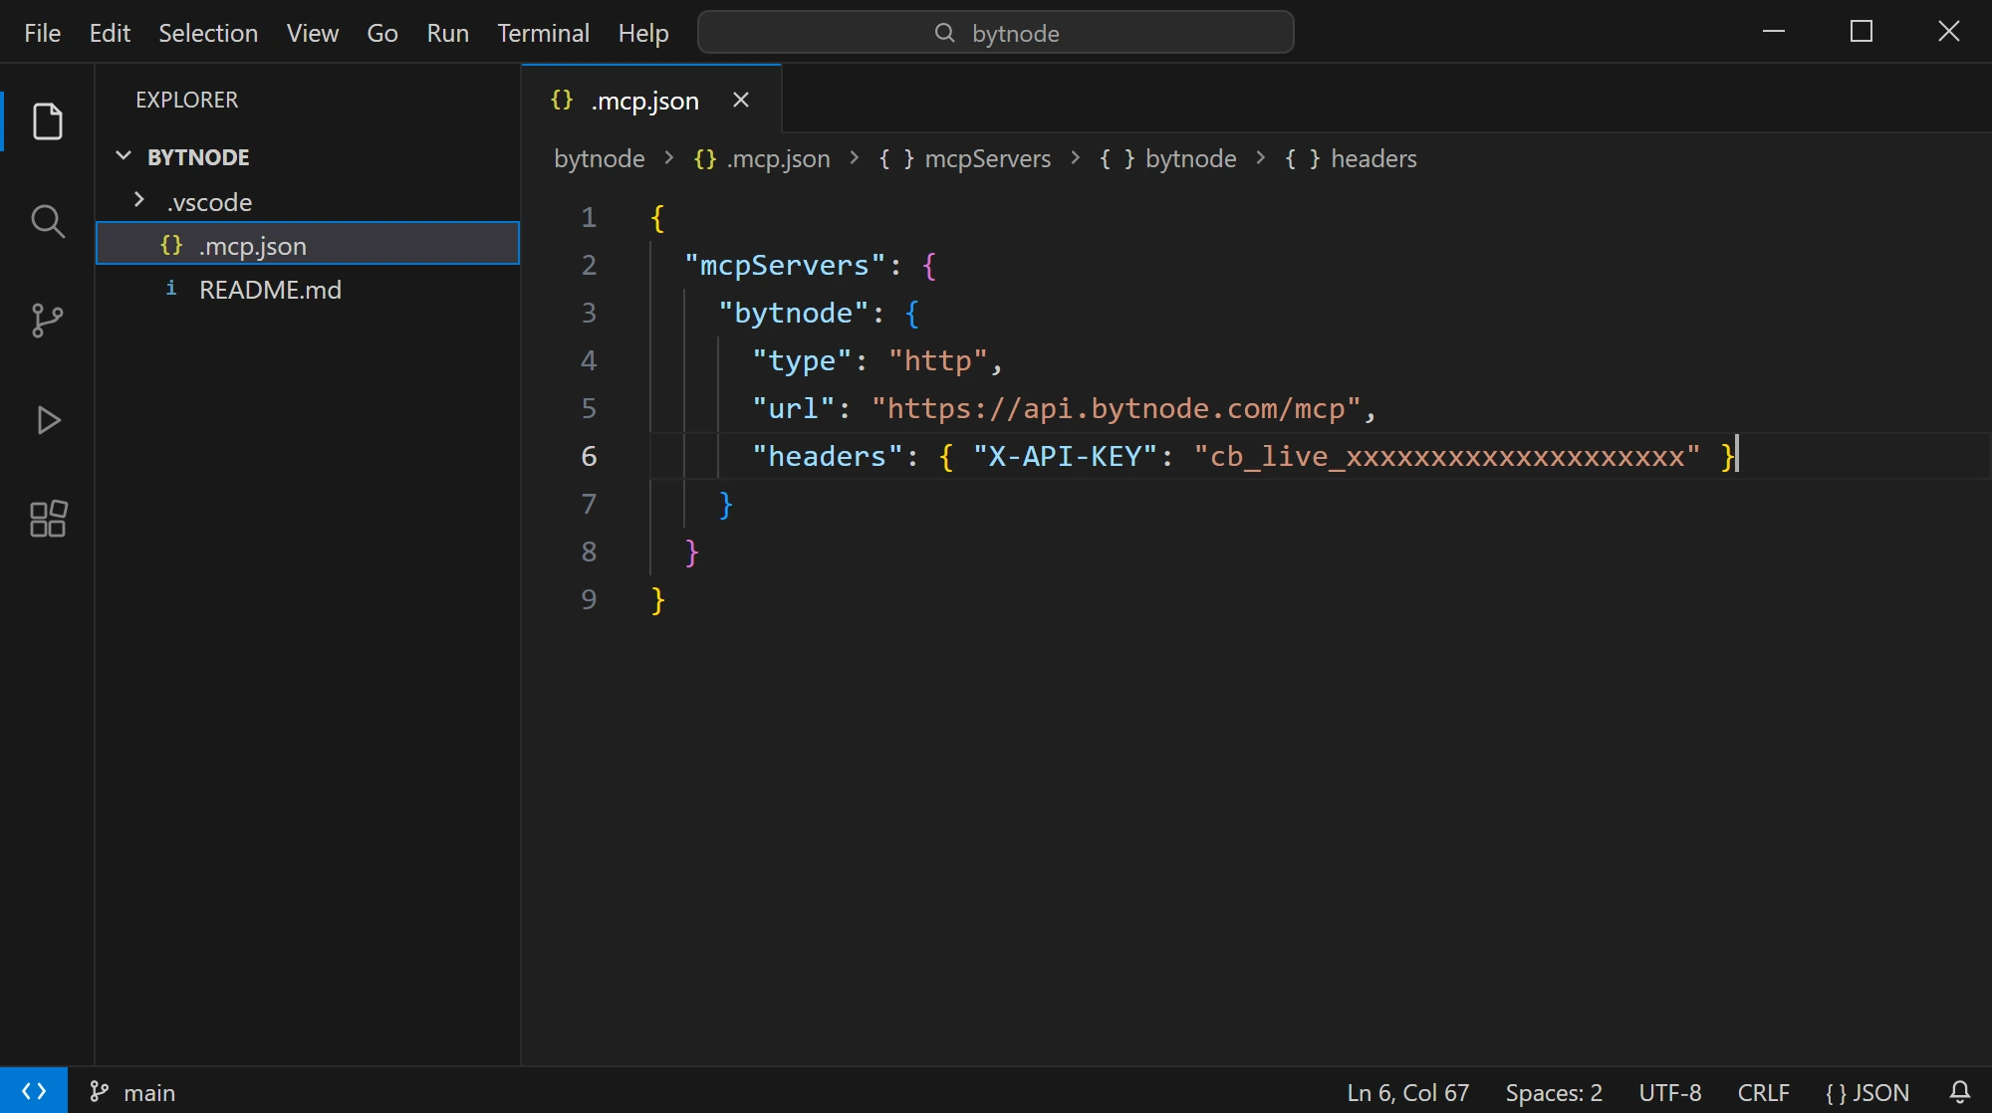Open the View menu
The width and height of the screenshot is (1992, 1113).
[313, 33]
